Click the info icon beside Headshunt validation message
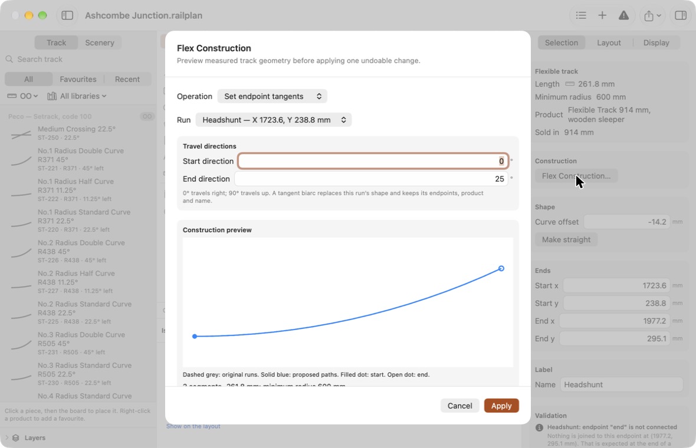 539,427
